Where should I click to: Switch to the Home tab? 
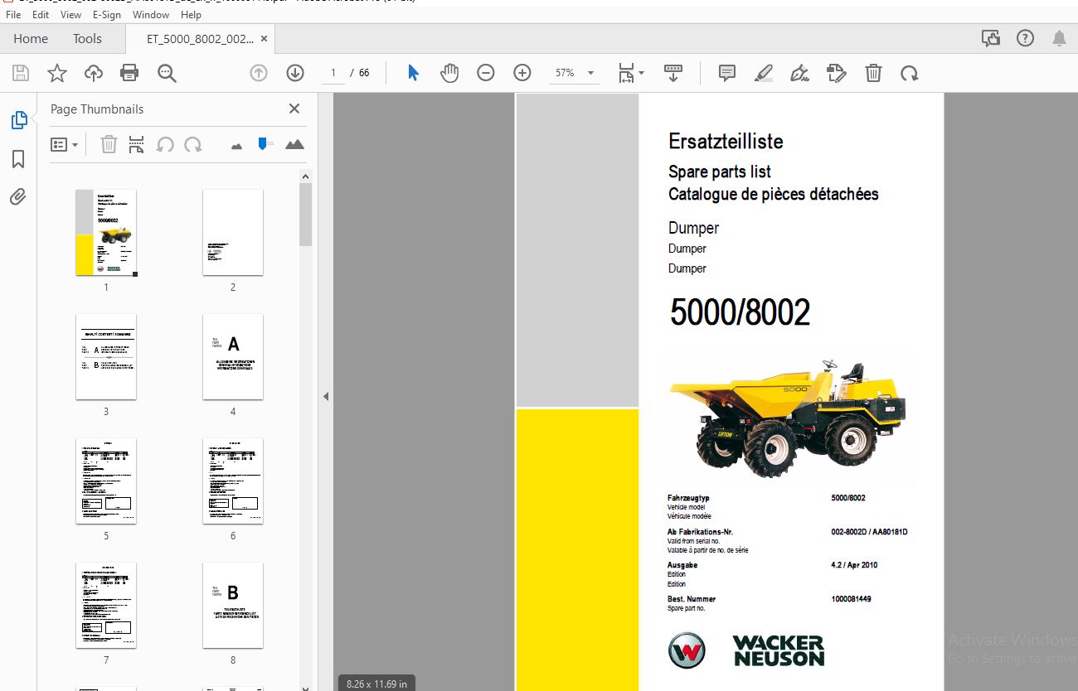coord(31,38)
